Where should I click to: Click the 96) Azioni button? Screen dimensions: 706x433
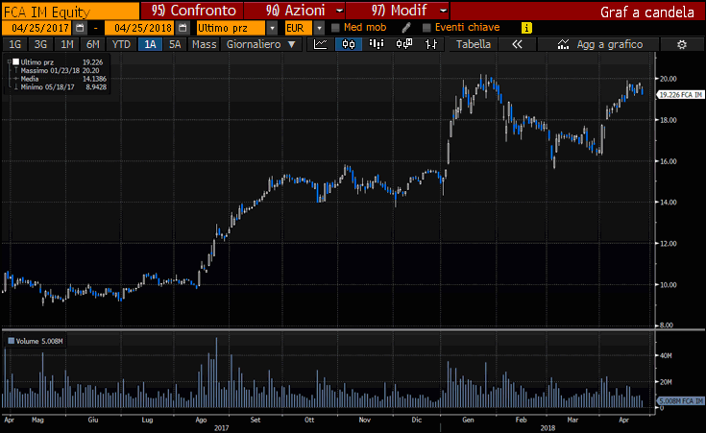295,11
